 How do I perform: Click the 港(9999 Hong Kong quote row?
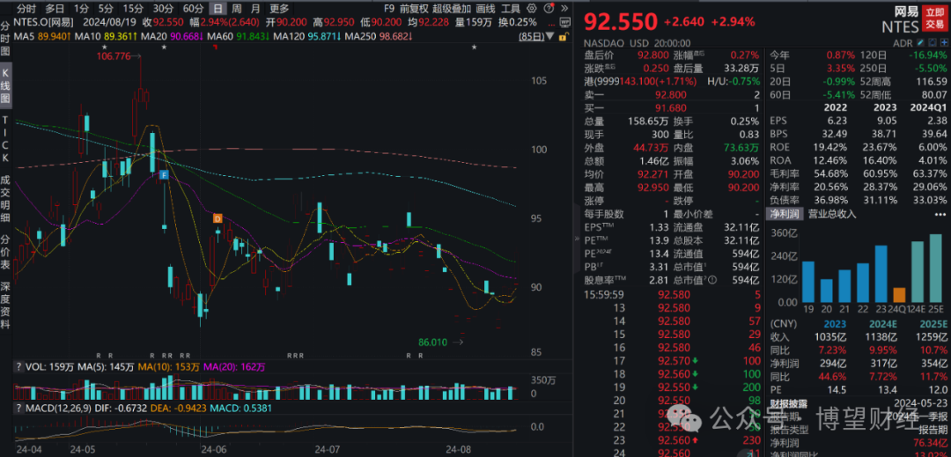(672, 80)
